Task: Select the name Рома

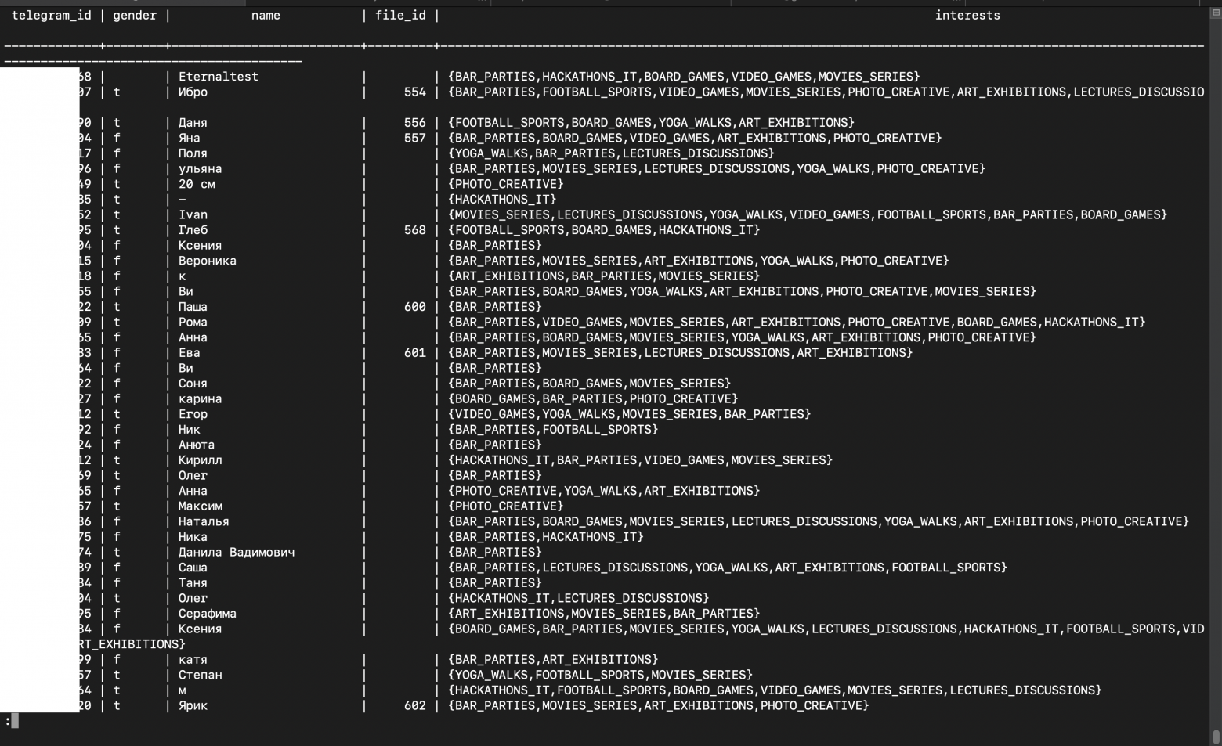Action: pos(193,323)
